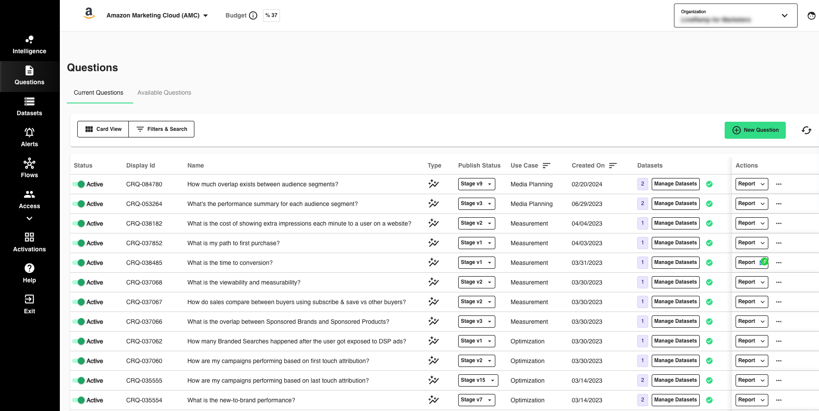
Task: Click Manage Datasets for CRQ-053264
Action: 675,203
